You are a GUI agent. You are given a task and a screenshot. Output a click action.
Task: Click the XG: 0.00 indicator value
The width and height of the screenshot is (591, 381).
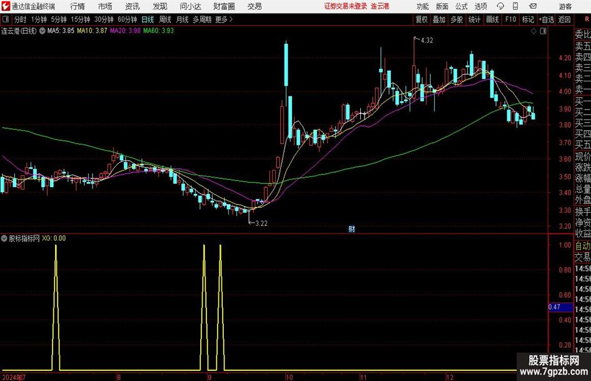(x=54, y=238)
